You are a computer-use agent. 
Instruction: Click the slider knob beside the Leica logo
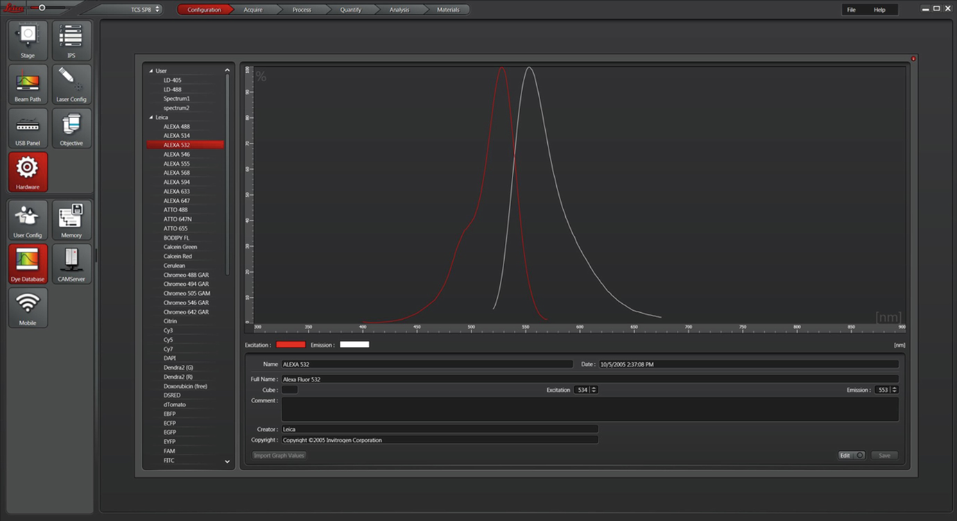(42, 8)
